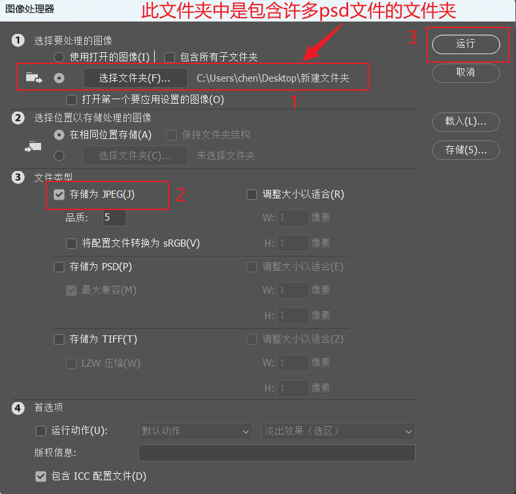Enable 包含所有子文件夹 checkbox
Screen dimensions: 516x494
point(169,57)
